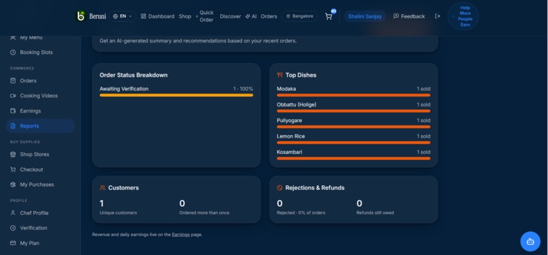
Task: Click the Chef Profile person icon
Action: pyautogui.click(x=13, y=213)
